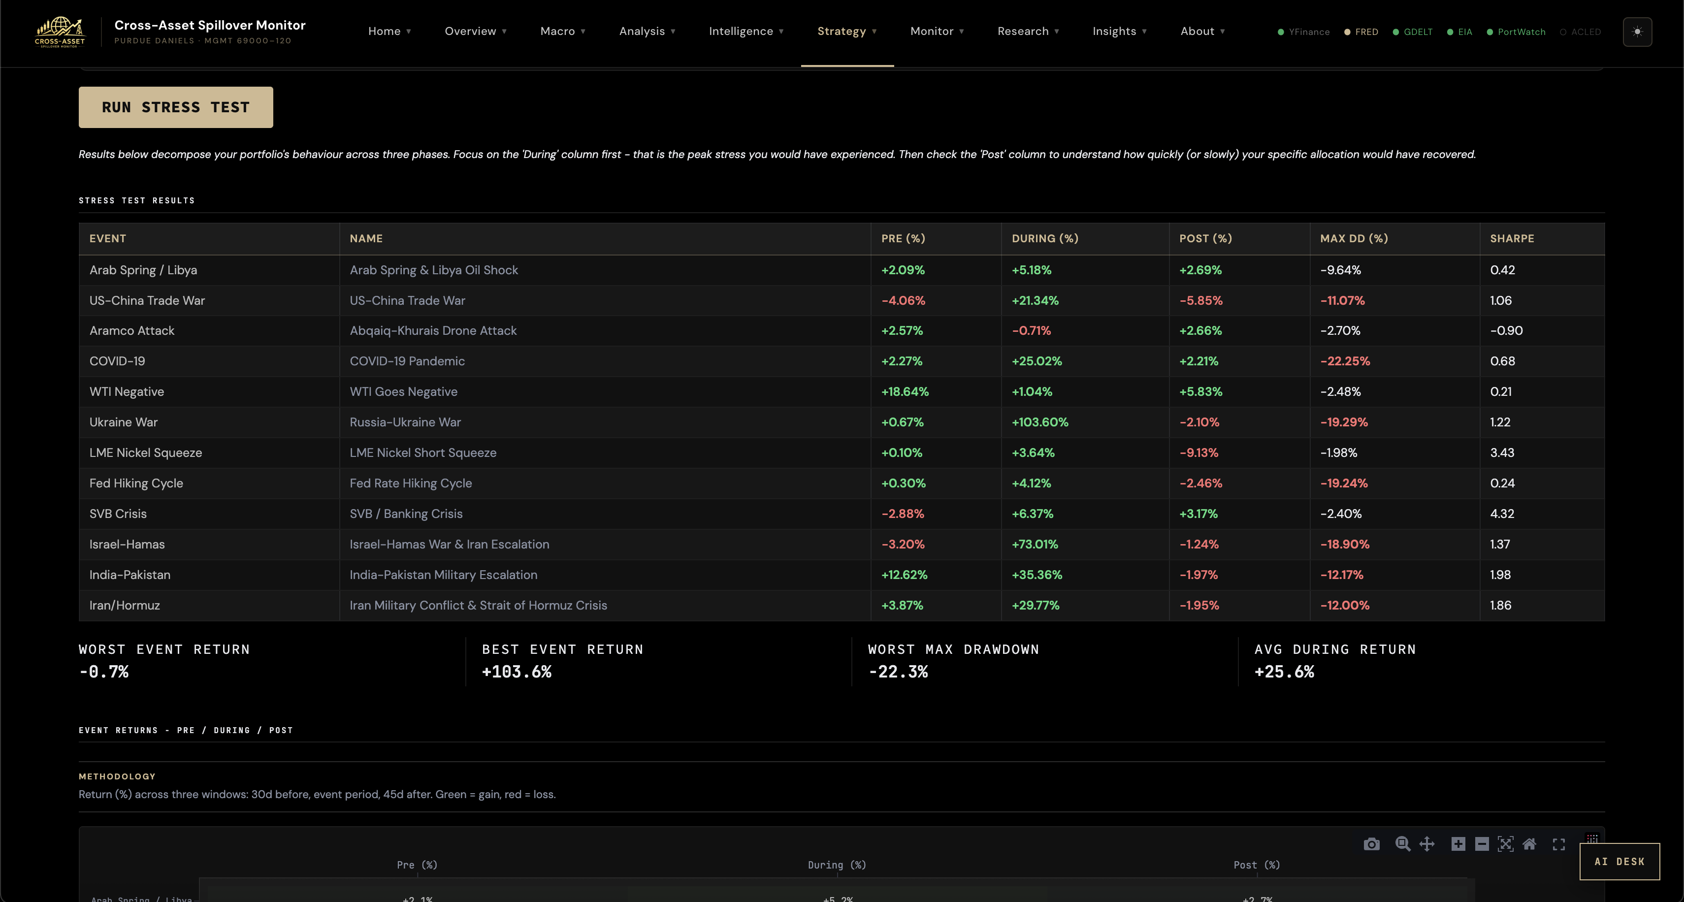Image resolution: width=1684 pixels, height=902 pixels.
Task: Toggle light/dark theme sun button
Action: 1637,32
